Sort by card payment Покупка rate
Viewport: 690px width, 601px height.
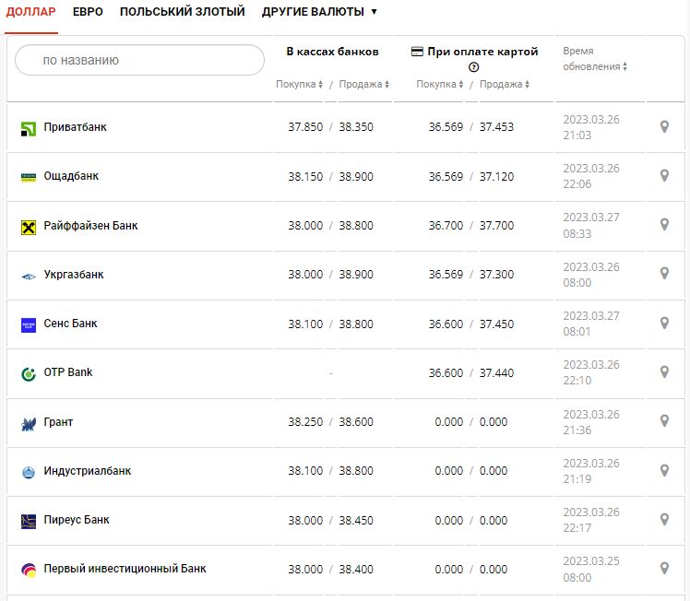pyautogui.click(x=440, y=85)
